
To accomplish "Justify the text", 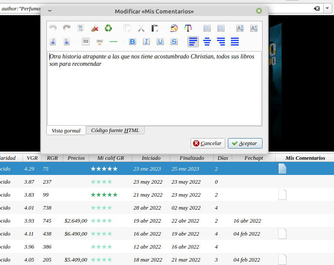I will coord(235,42).
